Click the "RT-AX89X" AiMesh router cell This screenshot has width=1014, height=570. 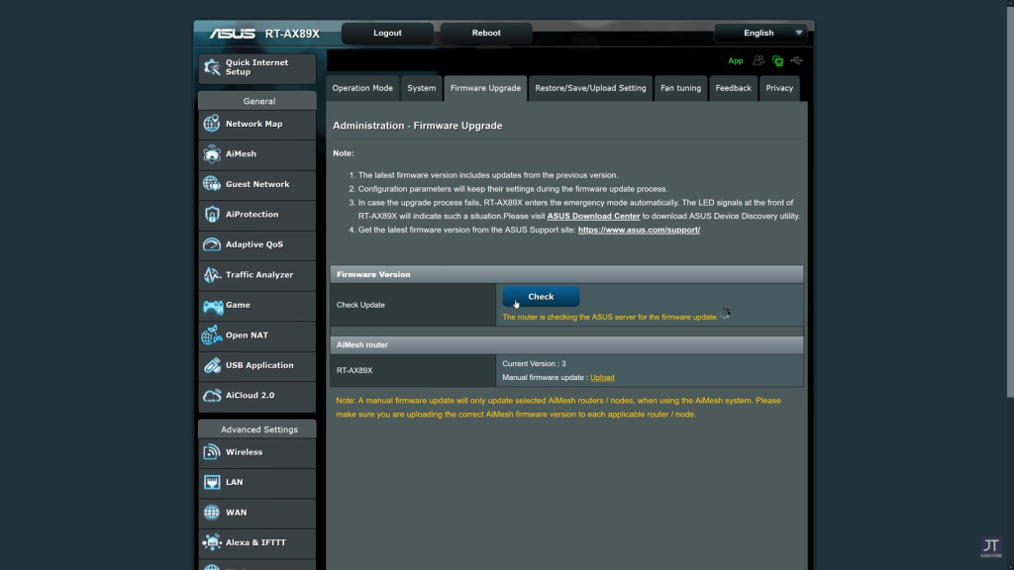413,370
